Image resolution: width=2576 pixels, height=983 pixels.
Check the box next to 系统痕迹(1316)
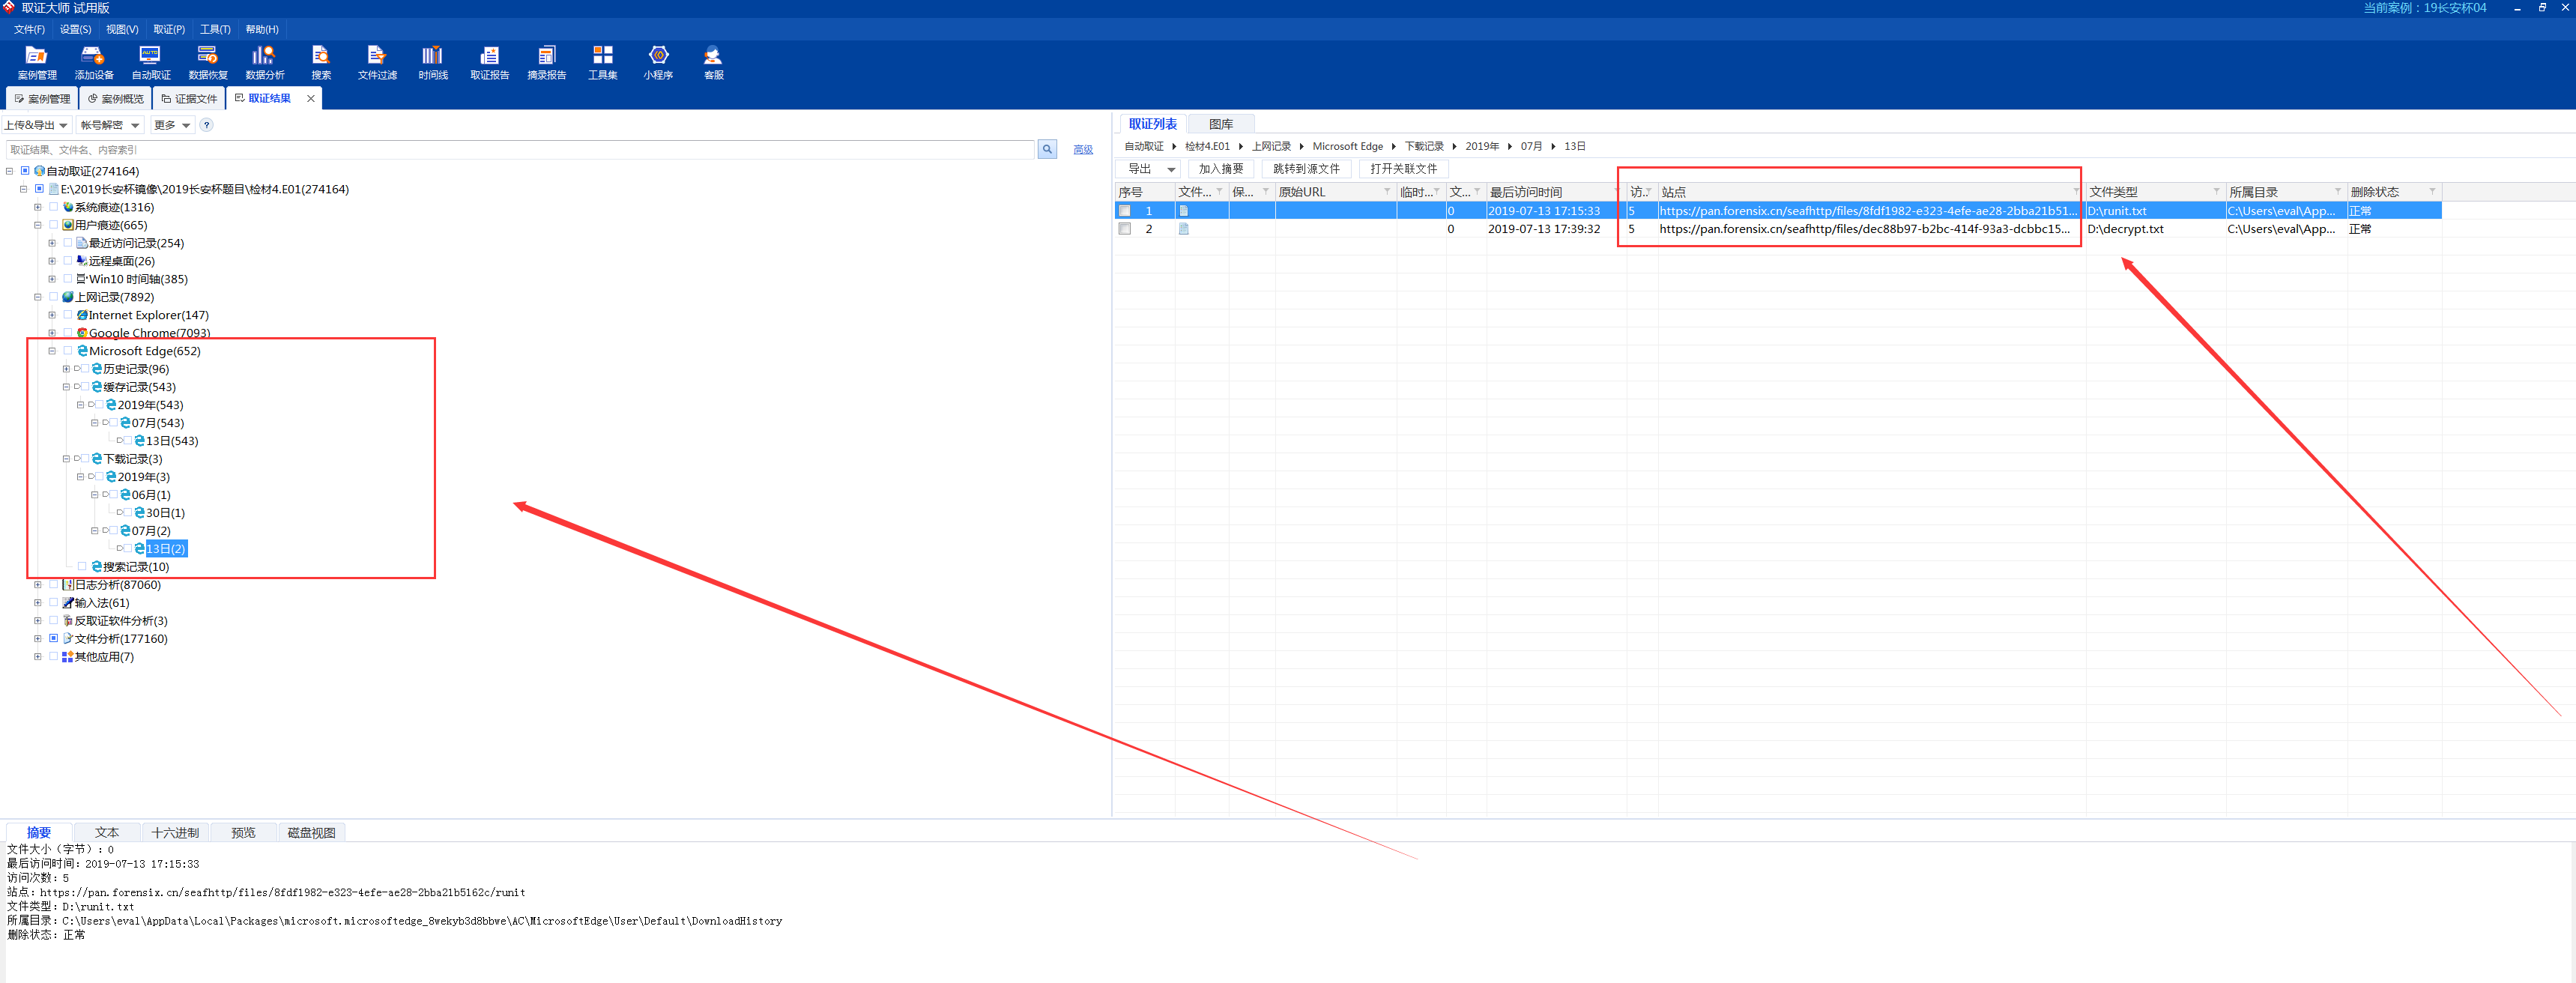(54, 207)
